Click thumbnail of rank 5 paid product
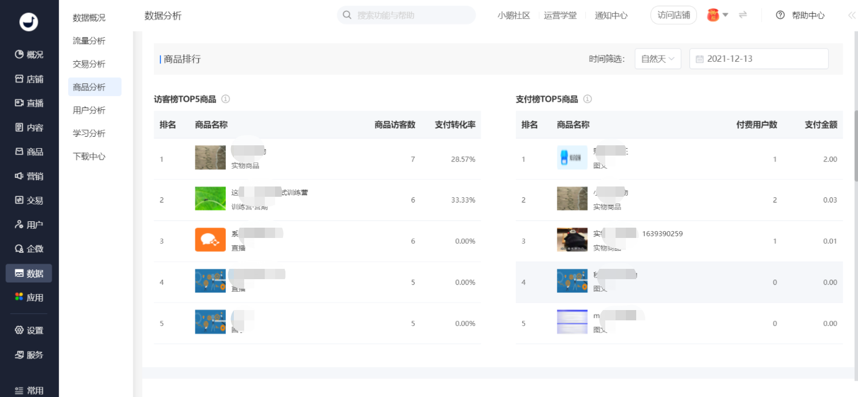 tap(572, 322)
